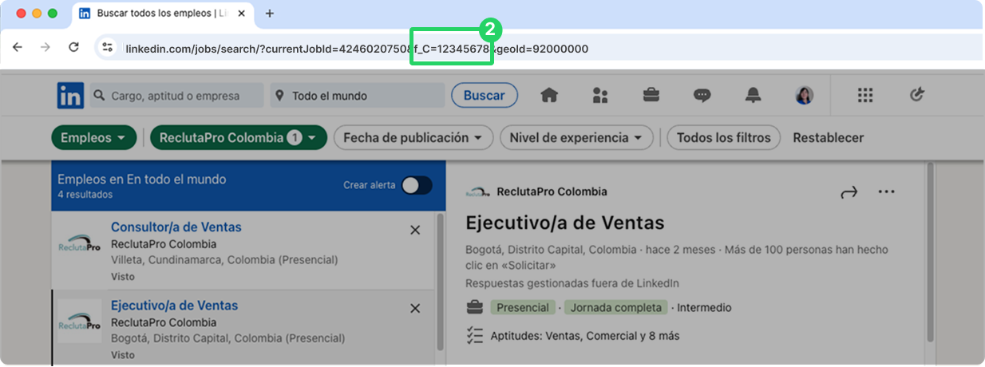Dismiss the Ejecutivo/a de Ventas listing
The image size is (985, 367).
point(415,308)
